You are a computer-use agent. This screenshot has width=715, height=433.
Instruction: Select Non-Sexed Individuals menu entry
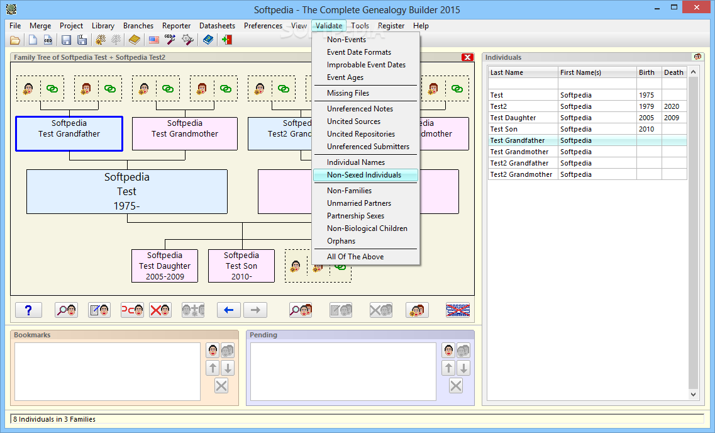click(365, 175)
